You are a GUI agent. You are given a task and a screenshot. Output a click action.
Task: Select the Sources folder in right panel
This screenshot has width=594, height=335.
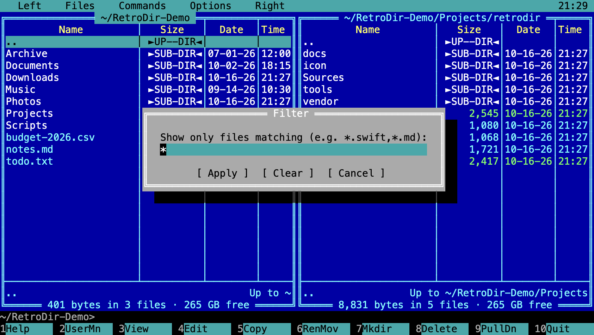445,78
